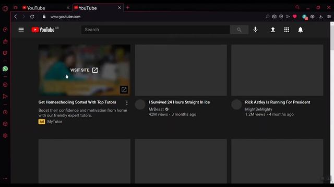Click the MightBeMighty channel avatar
The height and width of the screenshot is (187, 334).
click(x=236, y=104)
